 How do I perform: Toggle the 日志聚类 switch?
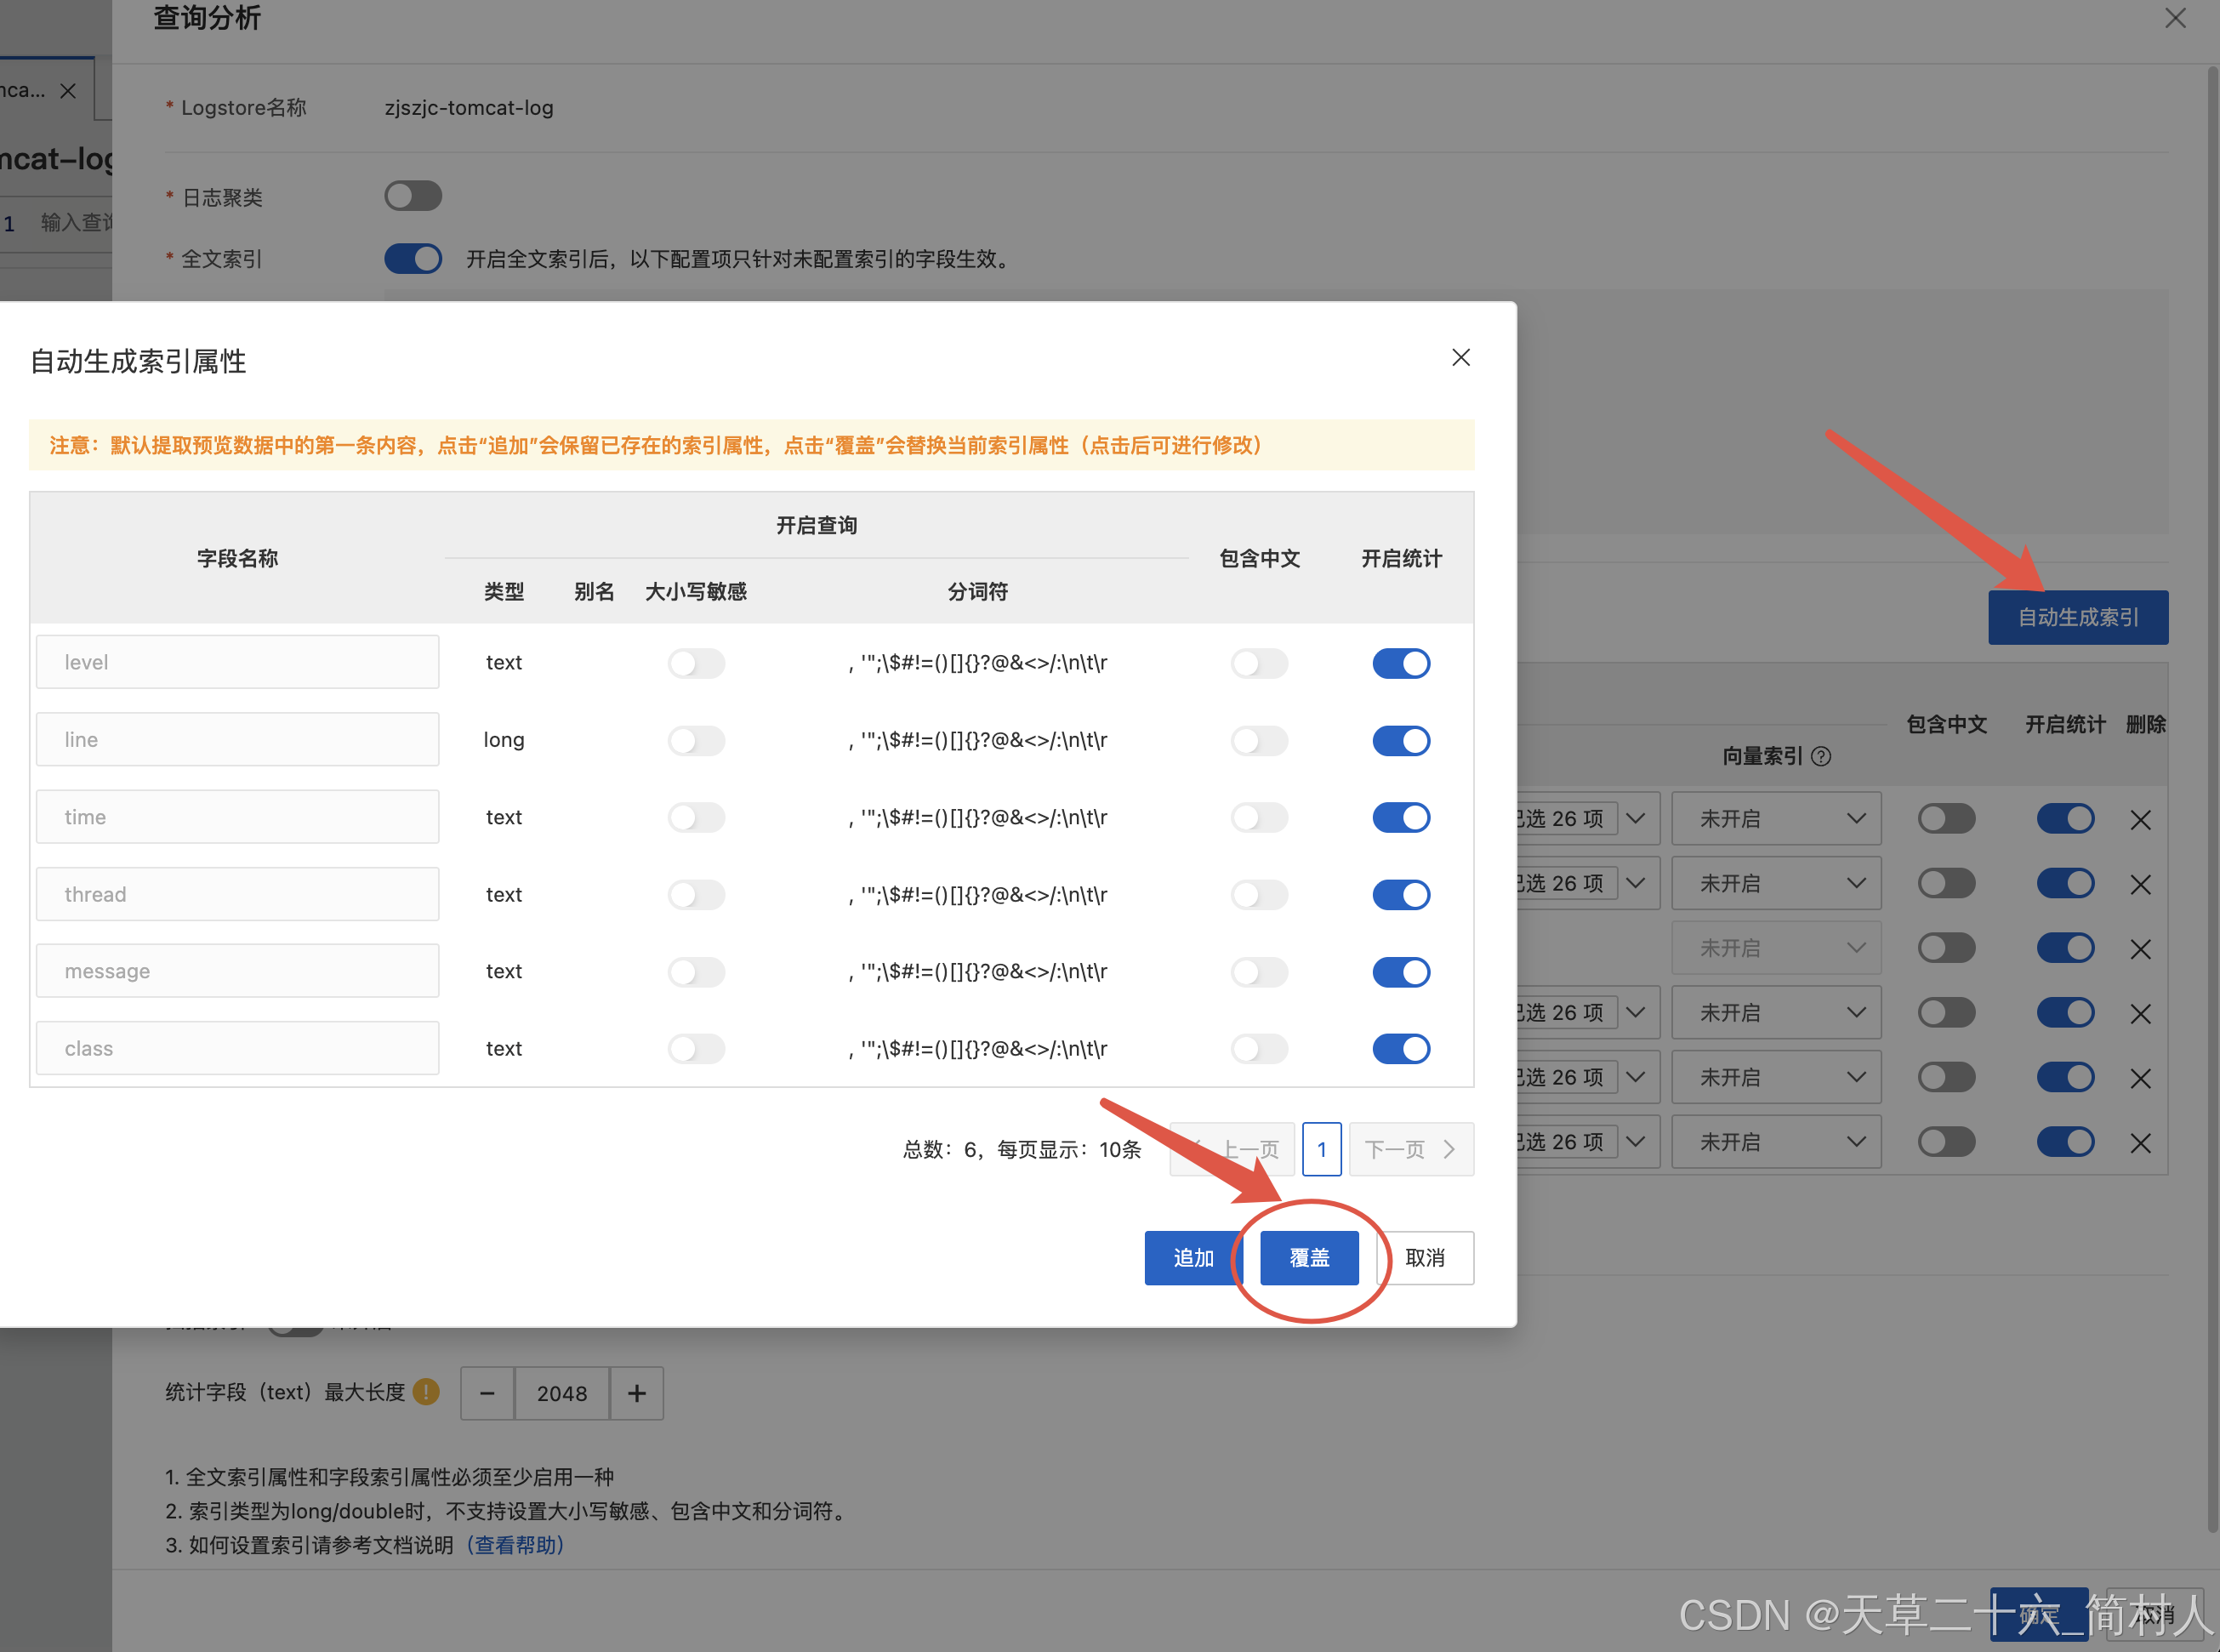tap(413, 196)
